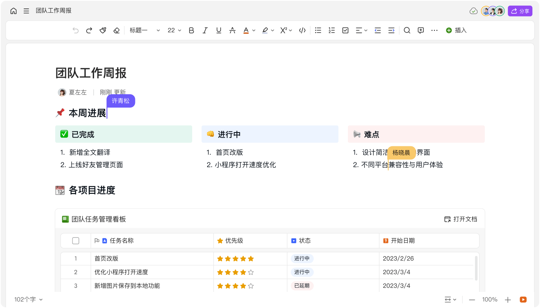Expand the 102个字 word count menu
Screen dimensions: 540x308
point(28,300)
